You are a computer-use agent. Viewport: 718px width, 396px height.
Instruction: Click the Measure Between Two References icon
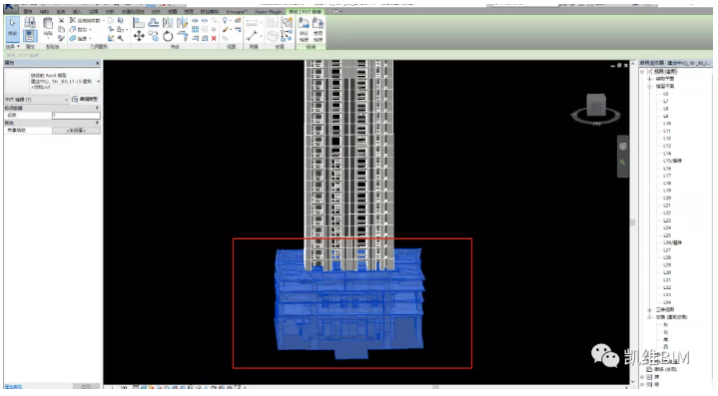click(x=253, y=36)
